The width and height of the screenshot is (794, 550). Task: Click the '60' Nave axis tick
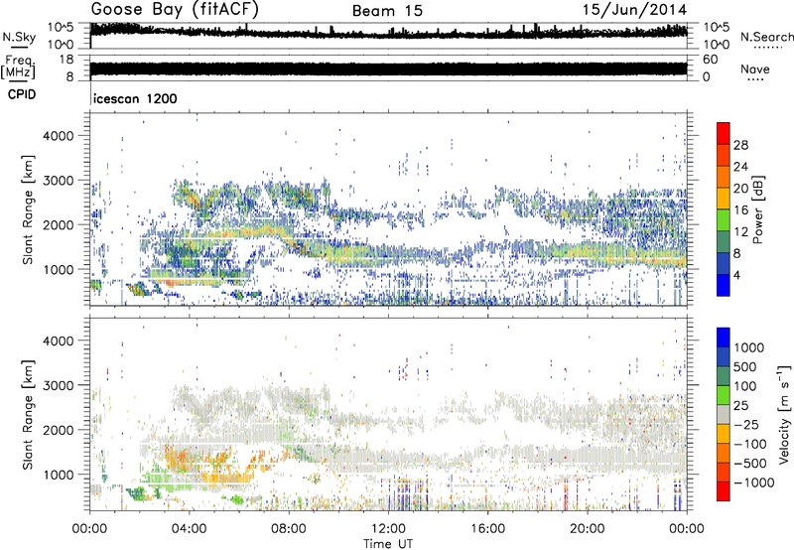point(710,60)
